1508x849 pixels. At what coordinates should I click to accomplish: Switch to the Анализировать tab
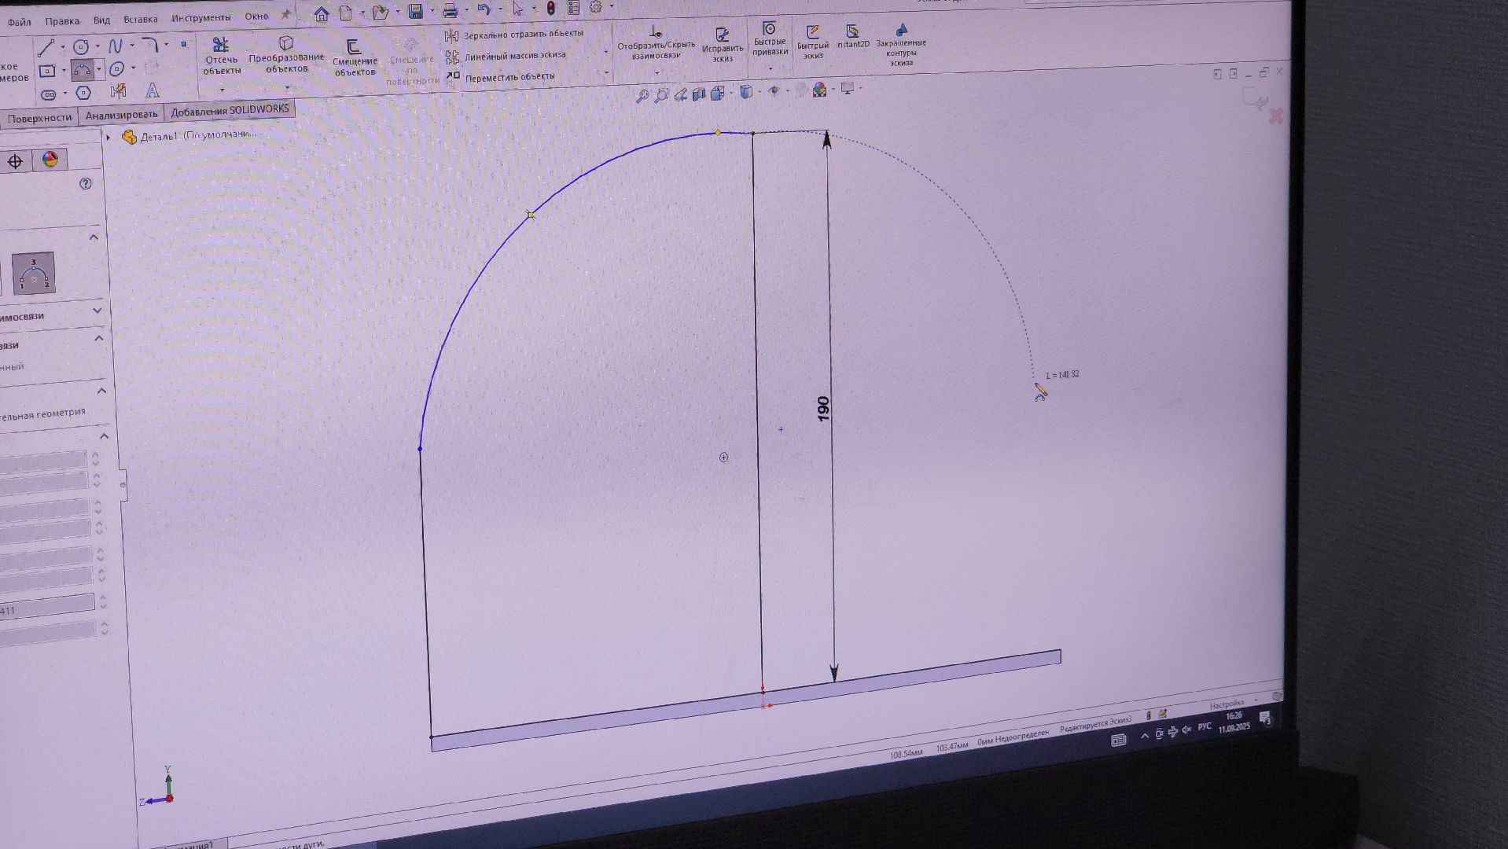click(121, 116)
